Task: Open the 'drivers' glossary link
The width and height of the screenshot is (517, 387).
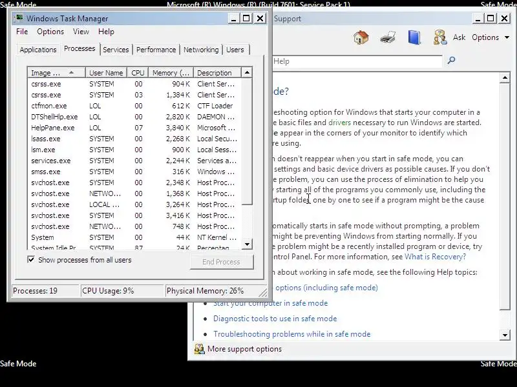Action: coord(339,123)
